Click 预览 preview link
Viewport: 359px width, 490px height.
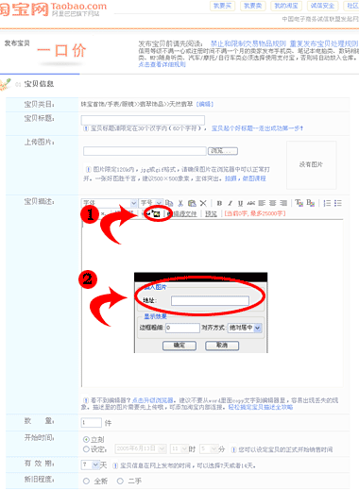[x=211, y=214]
